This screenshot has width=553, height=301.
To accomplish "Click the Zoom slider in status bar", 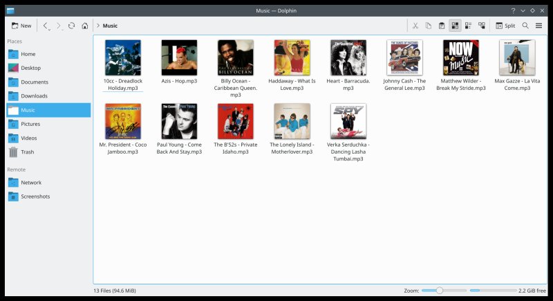I will (x=440, y=291).
